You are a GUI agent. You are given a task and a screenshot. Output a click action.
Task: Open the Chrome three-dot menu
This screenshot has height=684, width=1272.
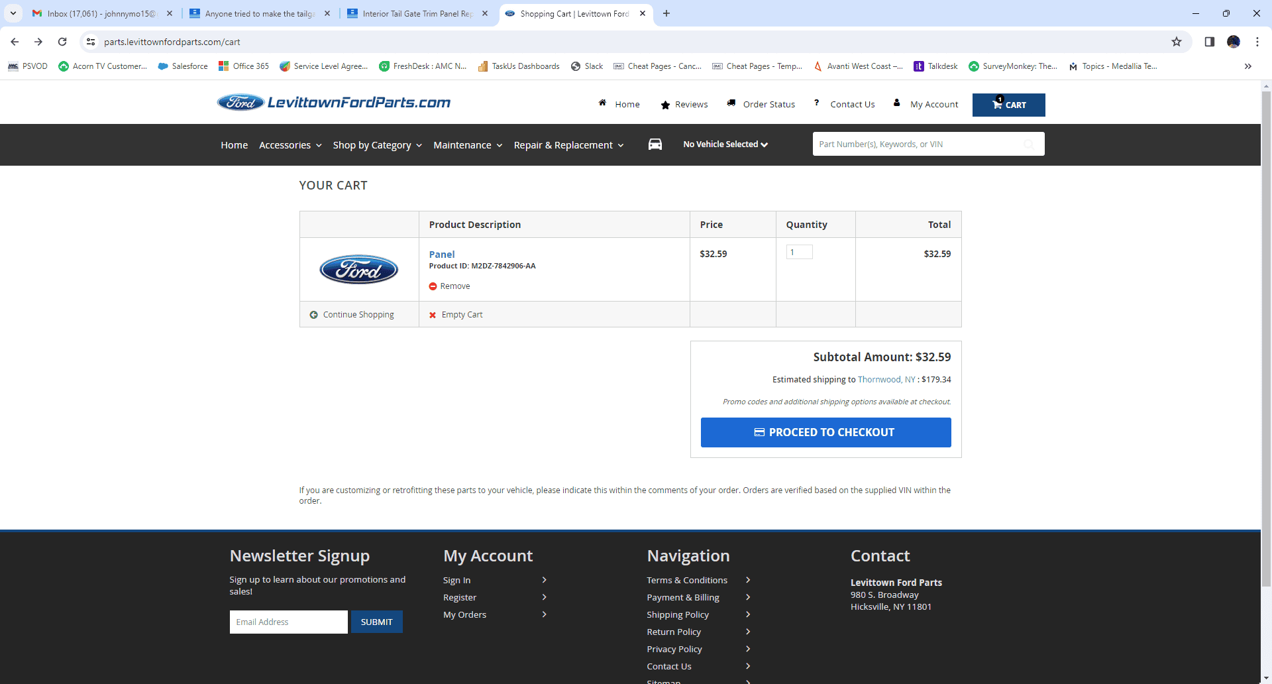(x=1257, y=42)
